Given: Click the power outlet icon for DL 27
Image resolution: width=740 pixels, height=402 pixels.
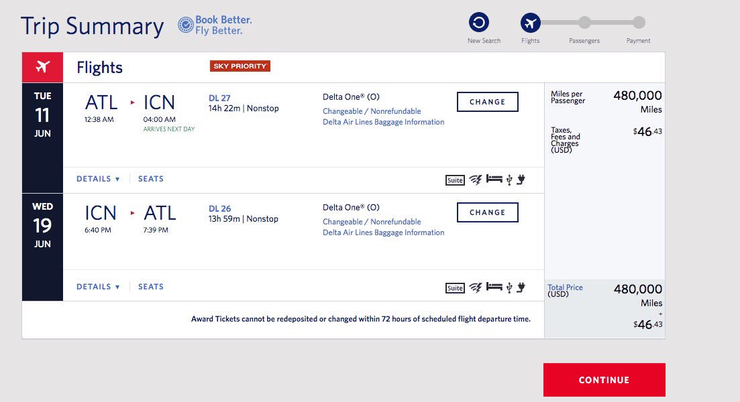Looking at the screenshot, I should tap(521, 180).
